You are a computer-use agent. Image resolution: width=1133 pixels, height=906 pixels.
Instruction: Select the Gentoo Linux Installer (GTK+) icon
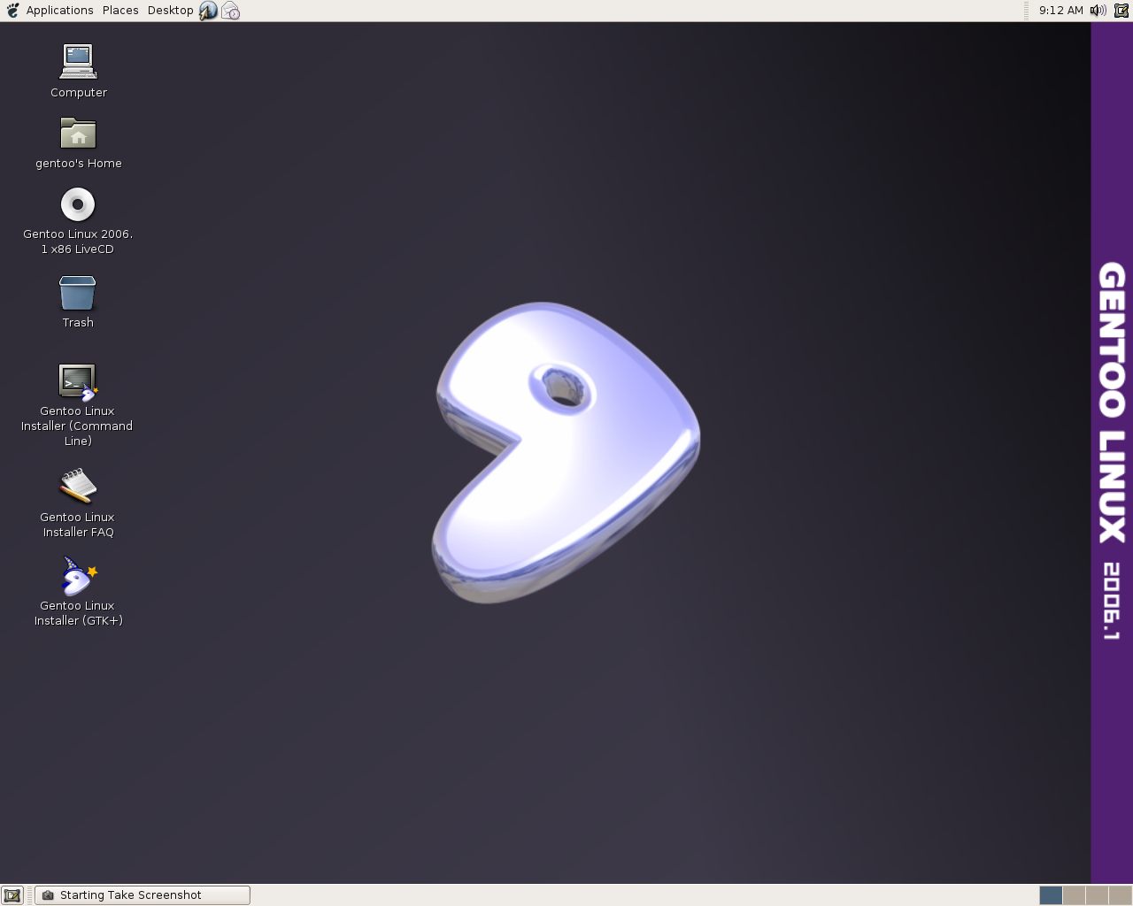click(x=78, y=576)
